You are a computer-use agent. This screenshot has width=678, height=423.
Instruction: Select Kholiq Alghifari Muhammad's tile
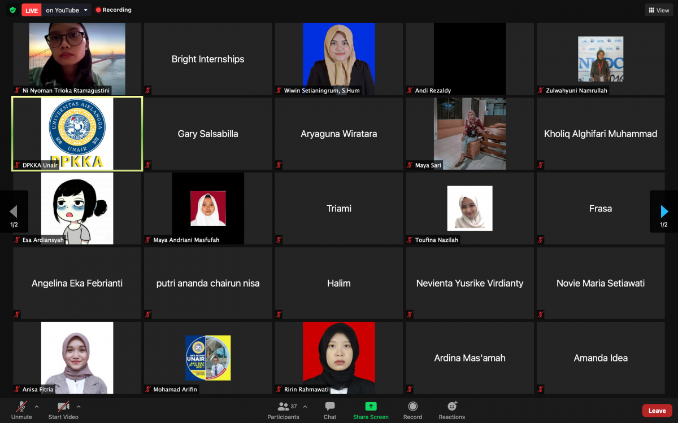(x=601, y=134)
